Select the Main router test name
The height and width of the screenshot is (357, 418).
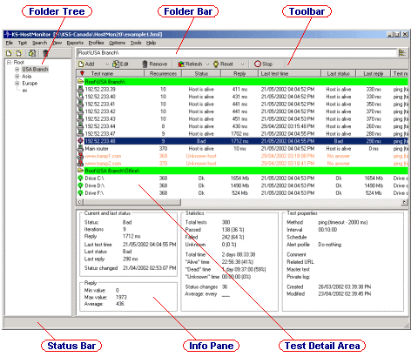coord(97,148)
